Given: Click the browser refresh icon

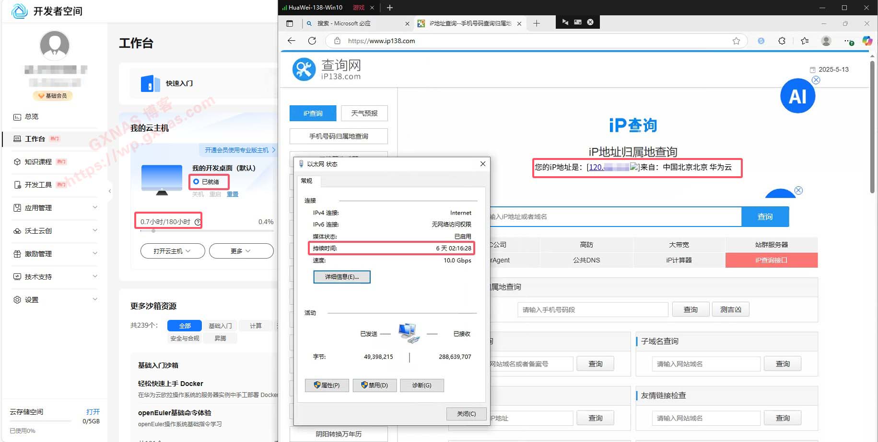Looking at the screenshot, I should click(312, 41).
